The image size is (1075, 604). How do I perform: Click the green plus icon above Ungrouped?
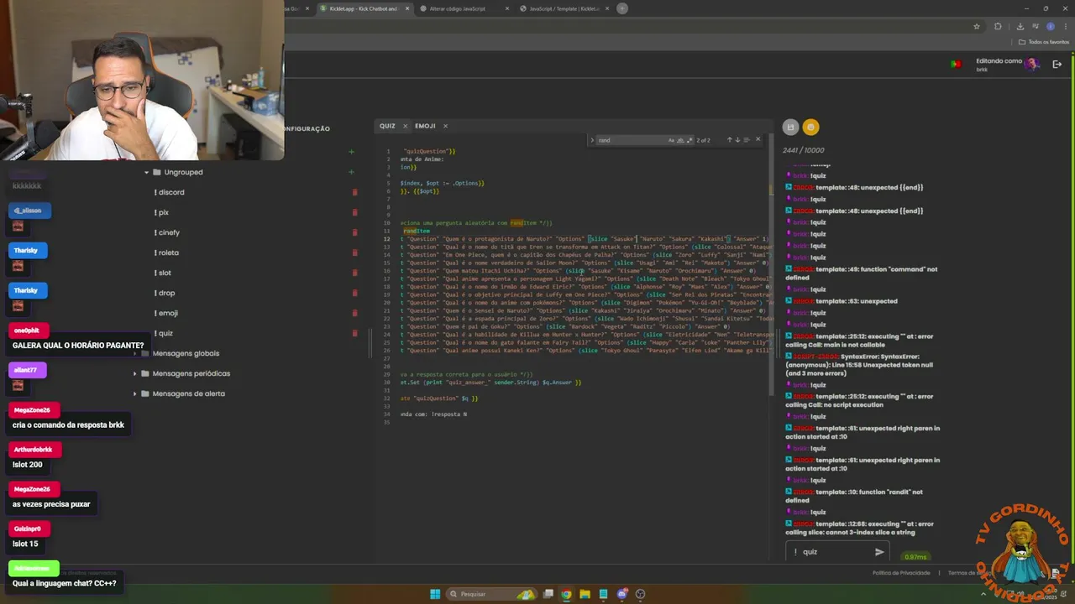351,152
